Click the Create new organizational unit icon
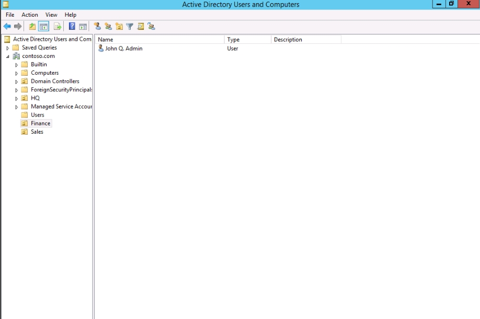 tap(119, 27)
